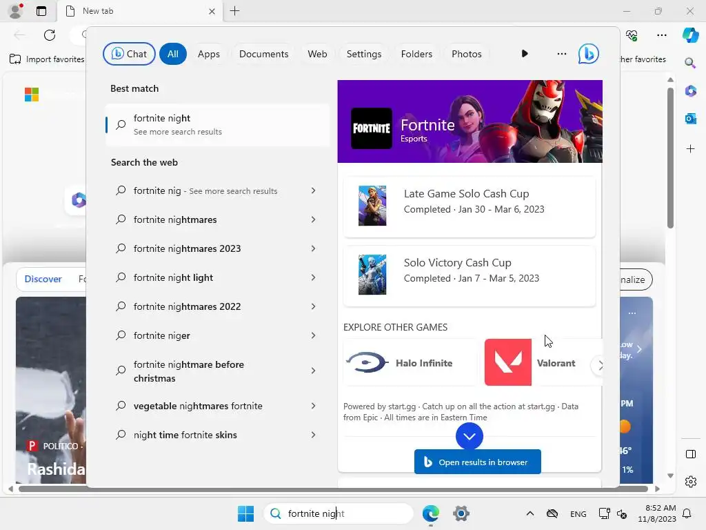Screen dimensions: 706x530
Task: Open Microsoft 365 icon in Edge sidebar
Action: (x=690, y=90)
